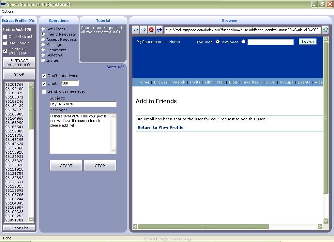Toggle the Limit checkbox
Screen dimensions: 334x242
click(44, 84)
